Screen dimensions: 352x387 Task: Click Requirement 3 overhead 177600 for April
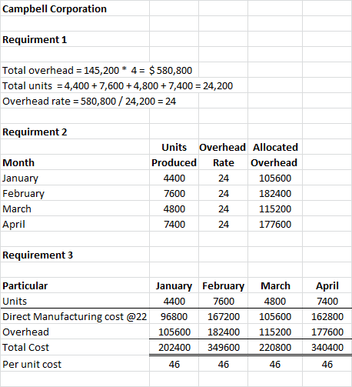[327, 332]
